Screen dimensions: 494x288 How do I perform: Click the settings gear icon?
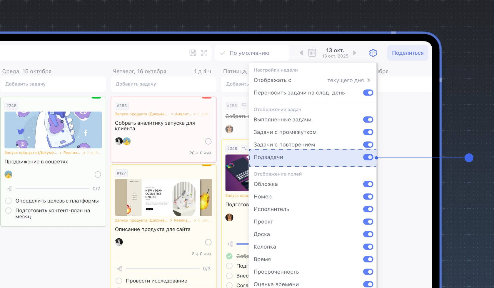(x=373, y=53)
